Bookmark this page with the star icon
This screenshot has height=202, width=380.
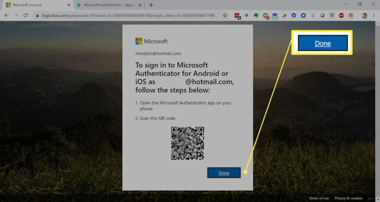224,15
